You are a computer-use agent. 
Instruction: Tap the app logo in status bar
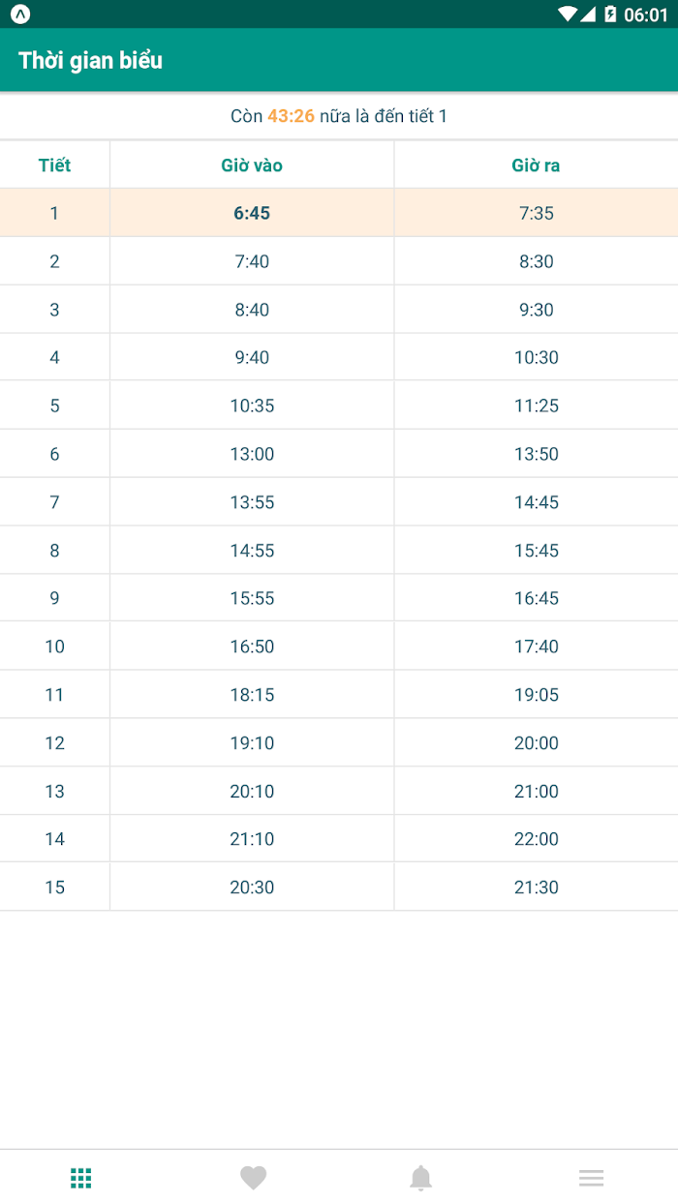pos(20,14)
